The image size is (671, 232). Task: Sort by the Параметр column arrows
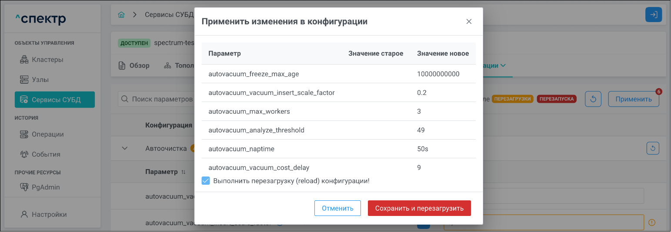(x=183, y=172)
